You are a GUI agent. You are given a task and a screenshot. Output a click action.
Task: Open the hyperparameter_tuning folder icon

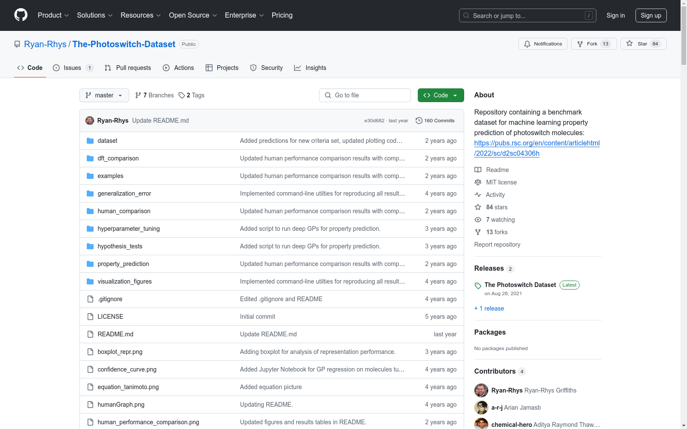(x=90, y=229)
